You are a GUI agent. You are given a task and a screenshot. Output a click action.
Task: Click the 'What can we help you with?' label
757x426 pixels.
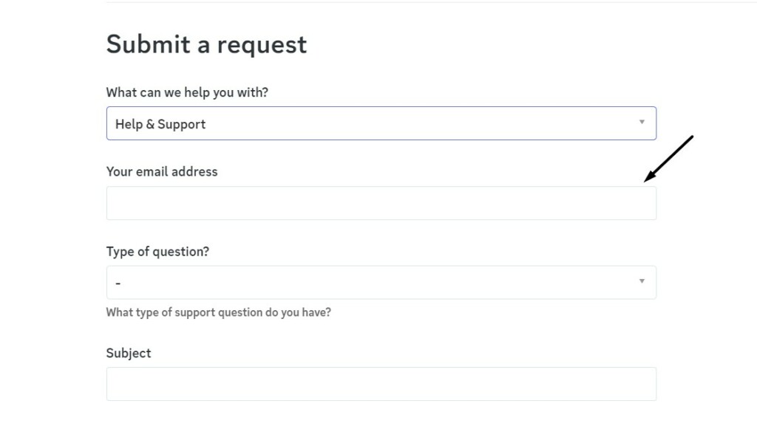187,93
